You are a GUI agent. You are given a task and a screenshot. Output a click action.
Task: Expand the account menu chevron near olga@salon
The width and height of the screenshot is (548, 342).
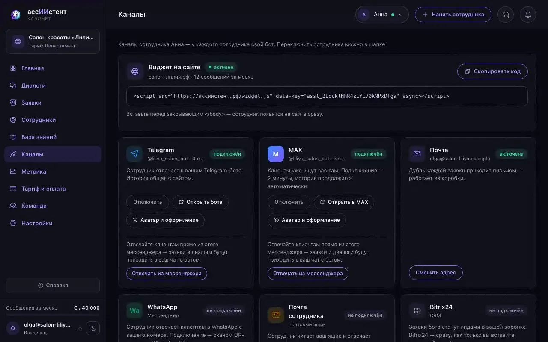(x=80, y=328)
